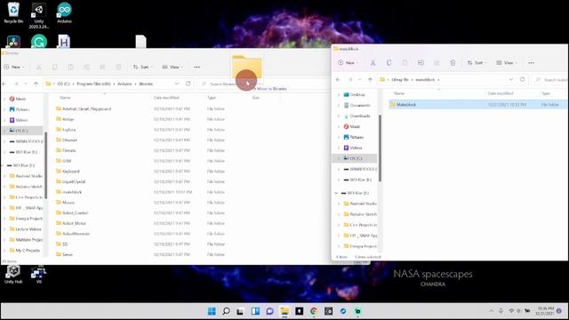Click the Cut icon in the libraries window
The image size is (569, 320).
tap(39, 68)
